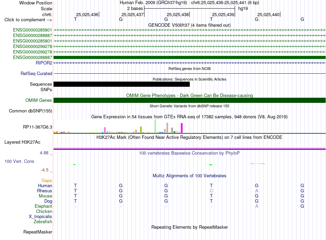Open 'Repeating Elements by RepeatMasker' track title
Viewport: 326px width, 240px height.
pyautogui.click(x=189, y=227)
